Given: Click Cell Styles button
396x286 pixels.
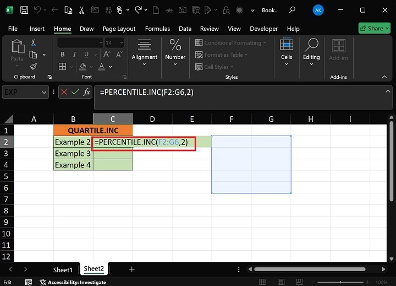Looking at the screenshot, I should point(214,67).
